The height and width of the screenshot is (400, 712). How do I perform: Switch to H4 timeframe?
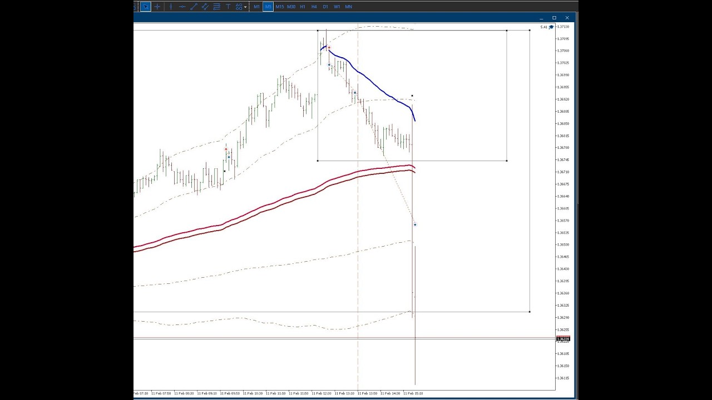pos(314,7)
